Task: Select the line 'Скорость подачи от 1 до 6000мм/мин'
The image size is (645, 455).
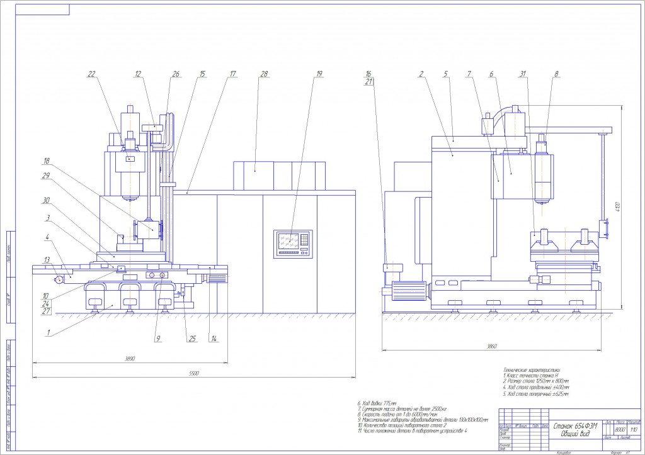Action: pos(397,415)
